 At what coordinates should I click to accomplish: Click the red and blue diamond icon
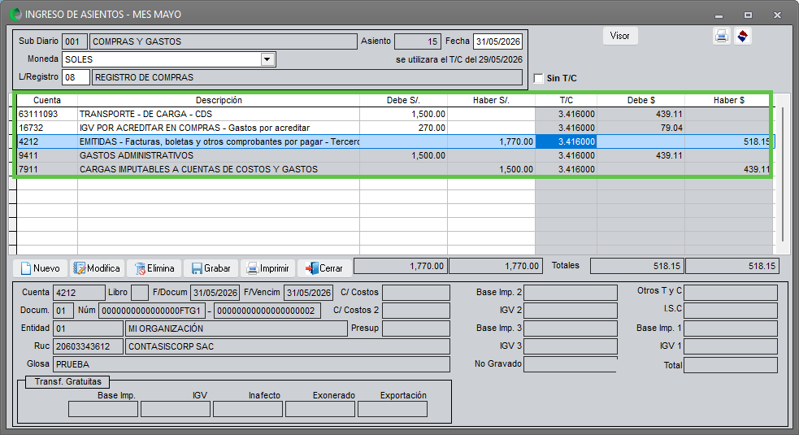pos(742,37)
